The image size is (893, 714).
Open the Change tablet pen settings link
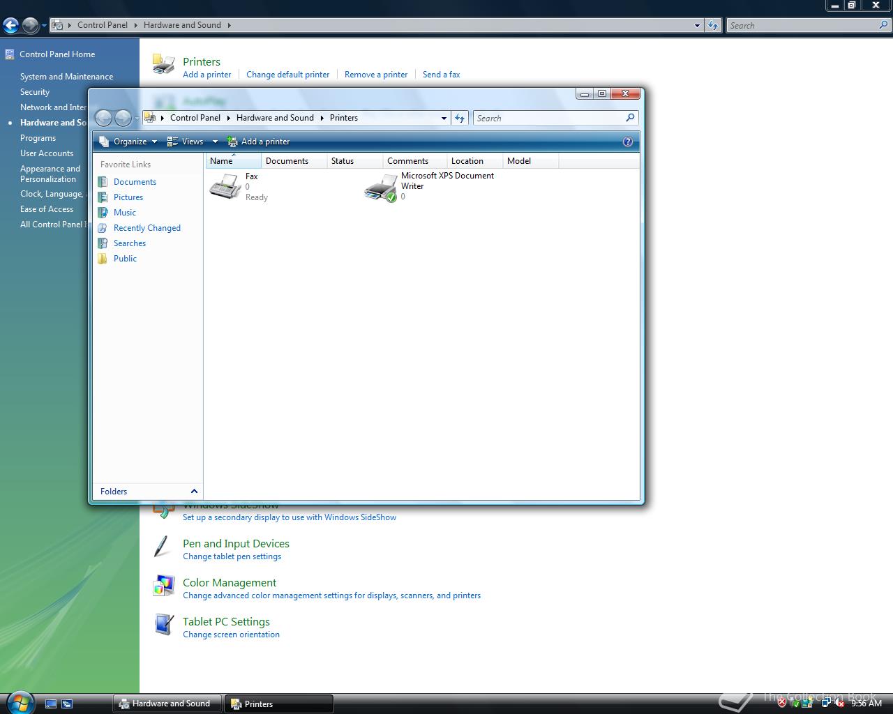coord(232,556)
